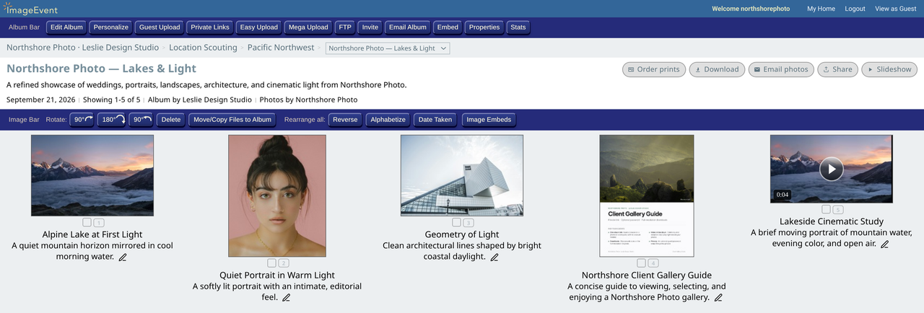View album Stats
924x313 pixels.
518,27
